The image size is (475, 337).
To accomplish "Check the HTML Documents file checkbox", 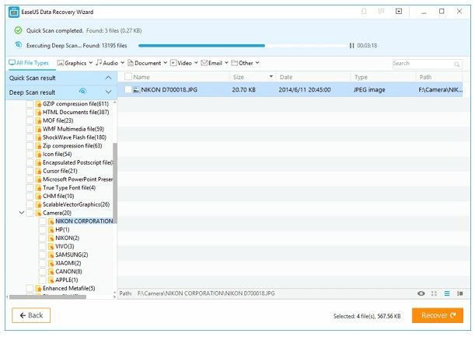I will (x=30, y=113).
